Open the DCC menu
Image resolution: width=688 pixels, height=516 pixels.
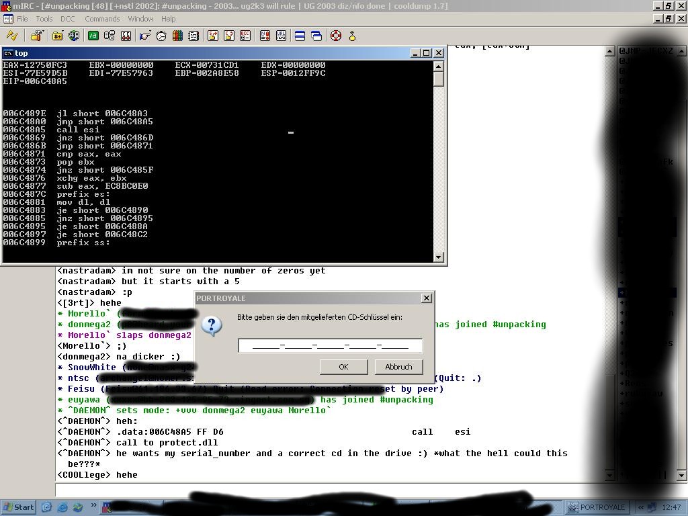pyautogui.click(x=67, y=19)
